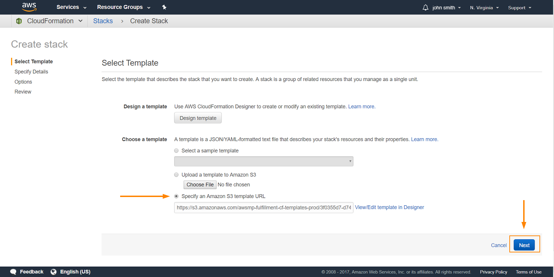This screenshot has width=554, height=277.
Task: Click the Stacks breadcrumb link
Action: [x=103, y=21]
